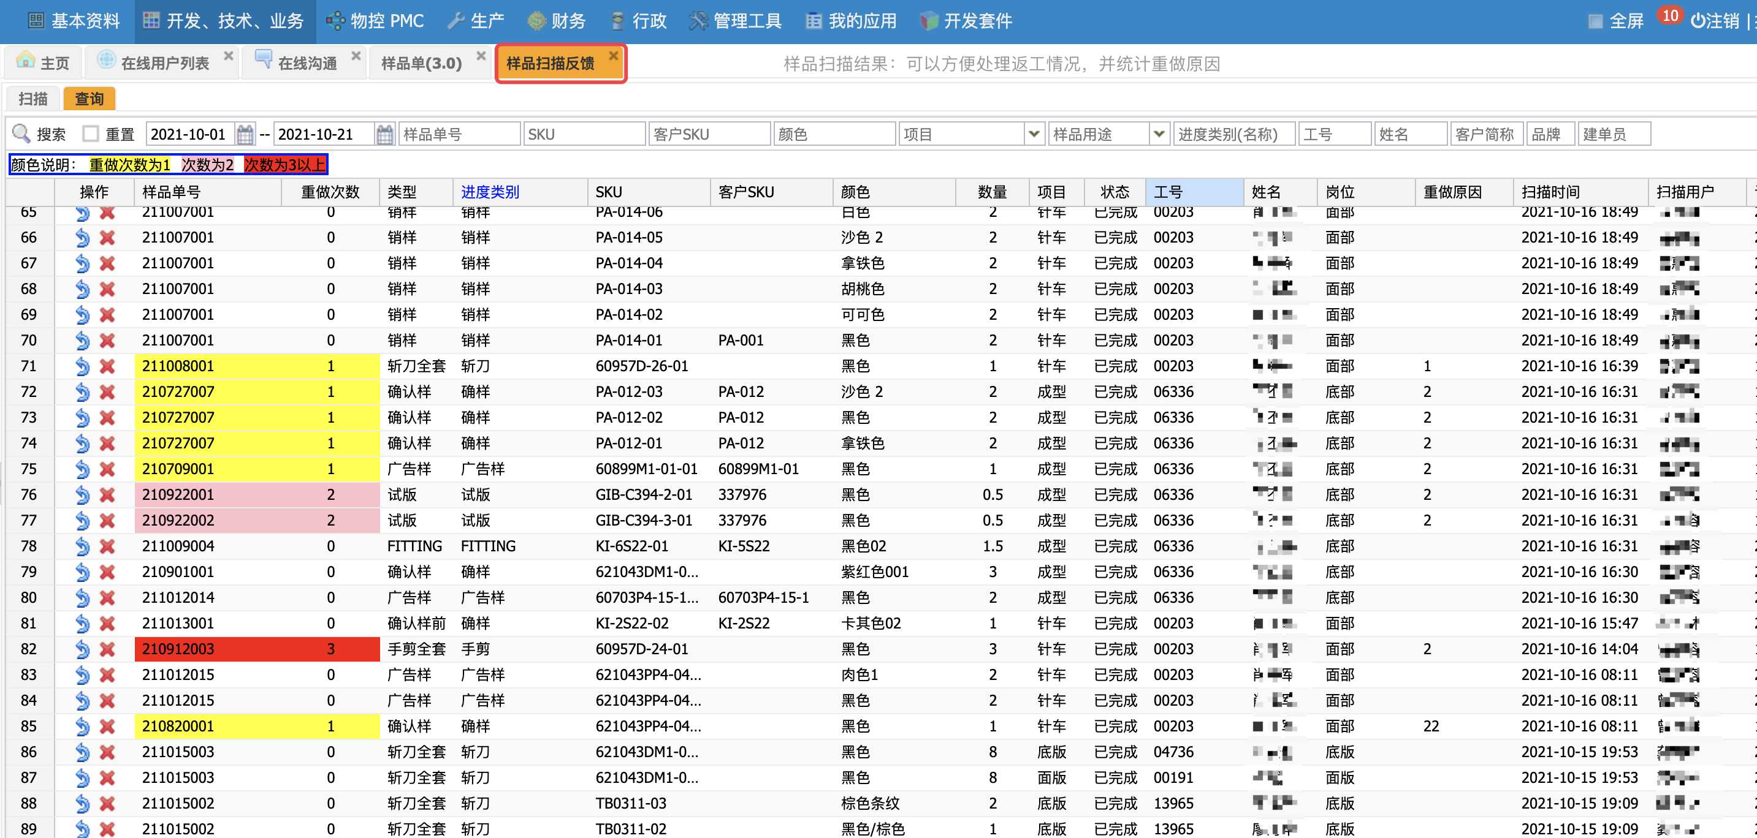Select the 查询 sub-tab

pos(89,99)
